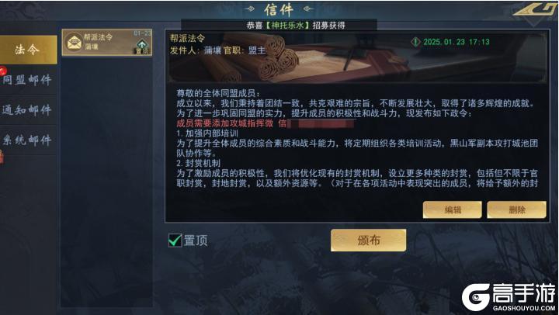Click the 2025.01.23 17:13 timestamp
Image resolution: width=559 pixels, height=315 pixels.
click(457, 42)
